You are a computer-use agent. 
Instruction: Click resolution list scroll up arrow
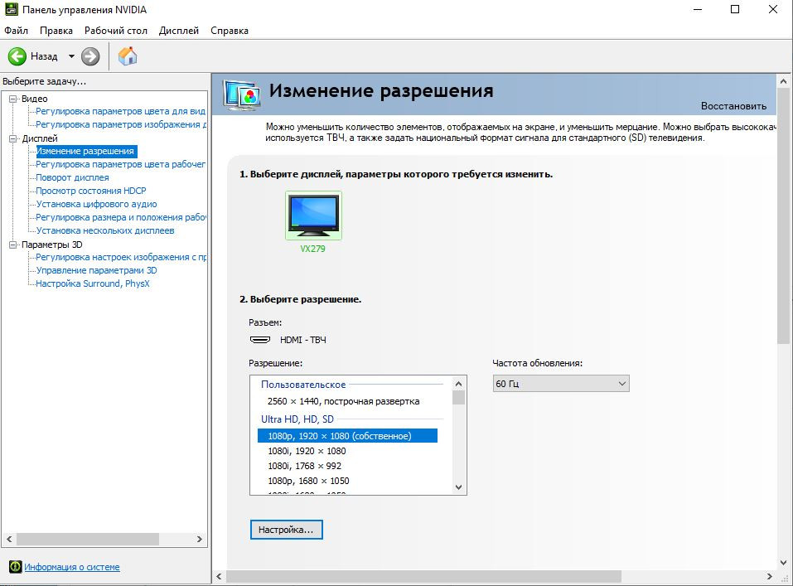click(459, 384)
